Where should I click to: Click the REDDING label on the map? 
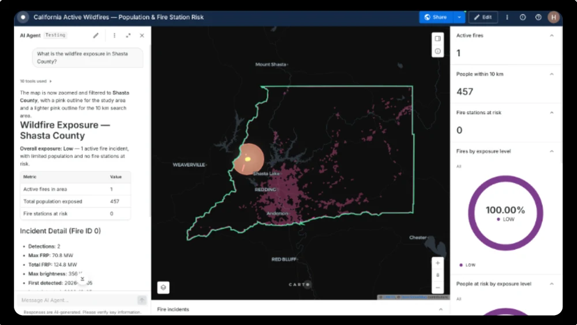coord(265,189)
